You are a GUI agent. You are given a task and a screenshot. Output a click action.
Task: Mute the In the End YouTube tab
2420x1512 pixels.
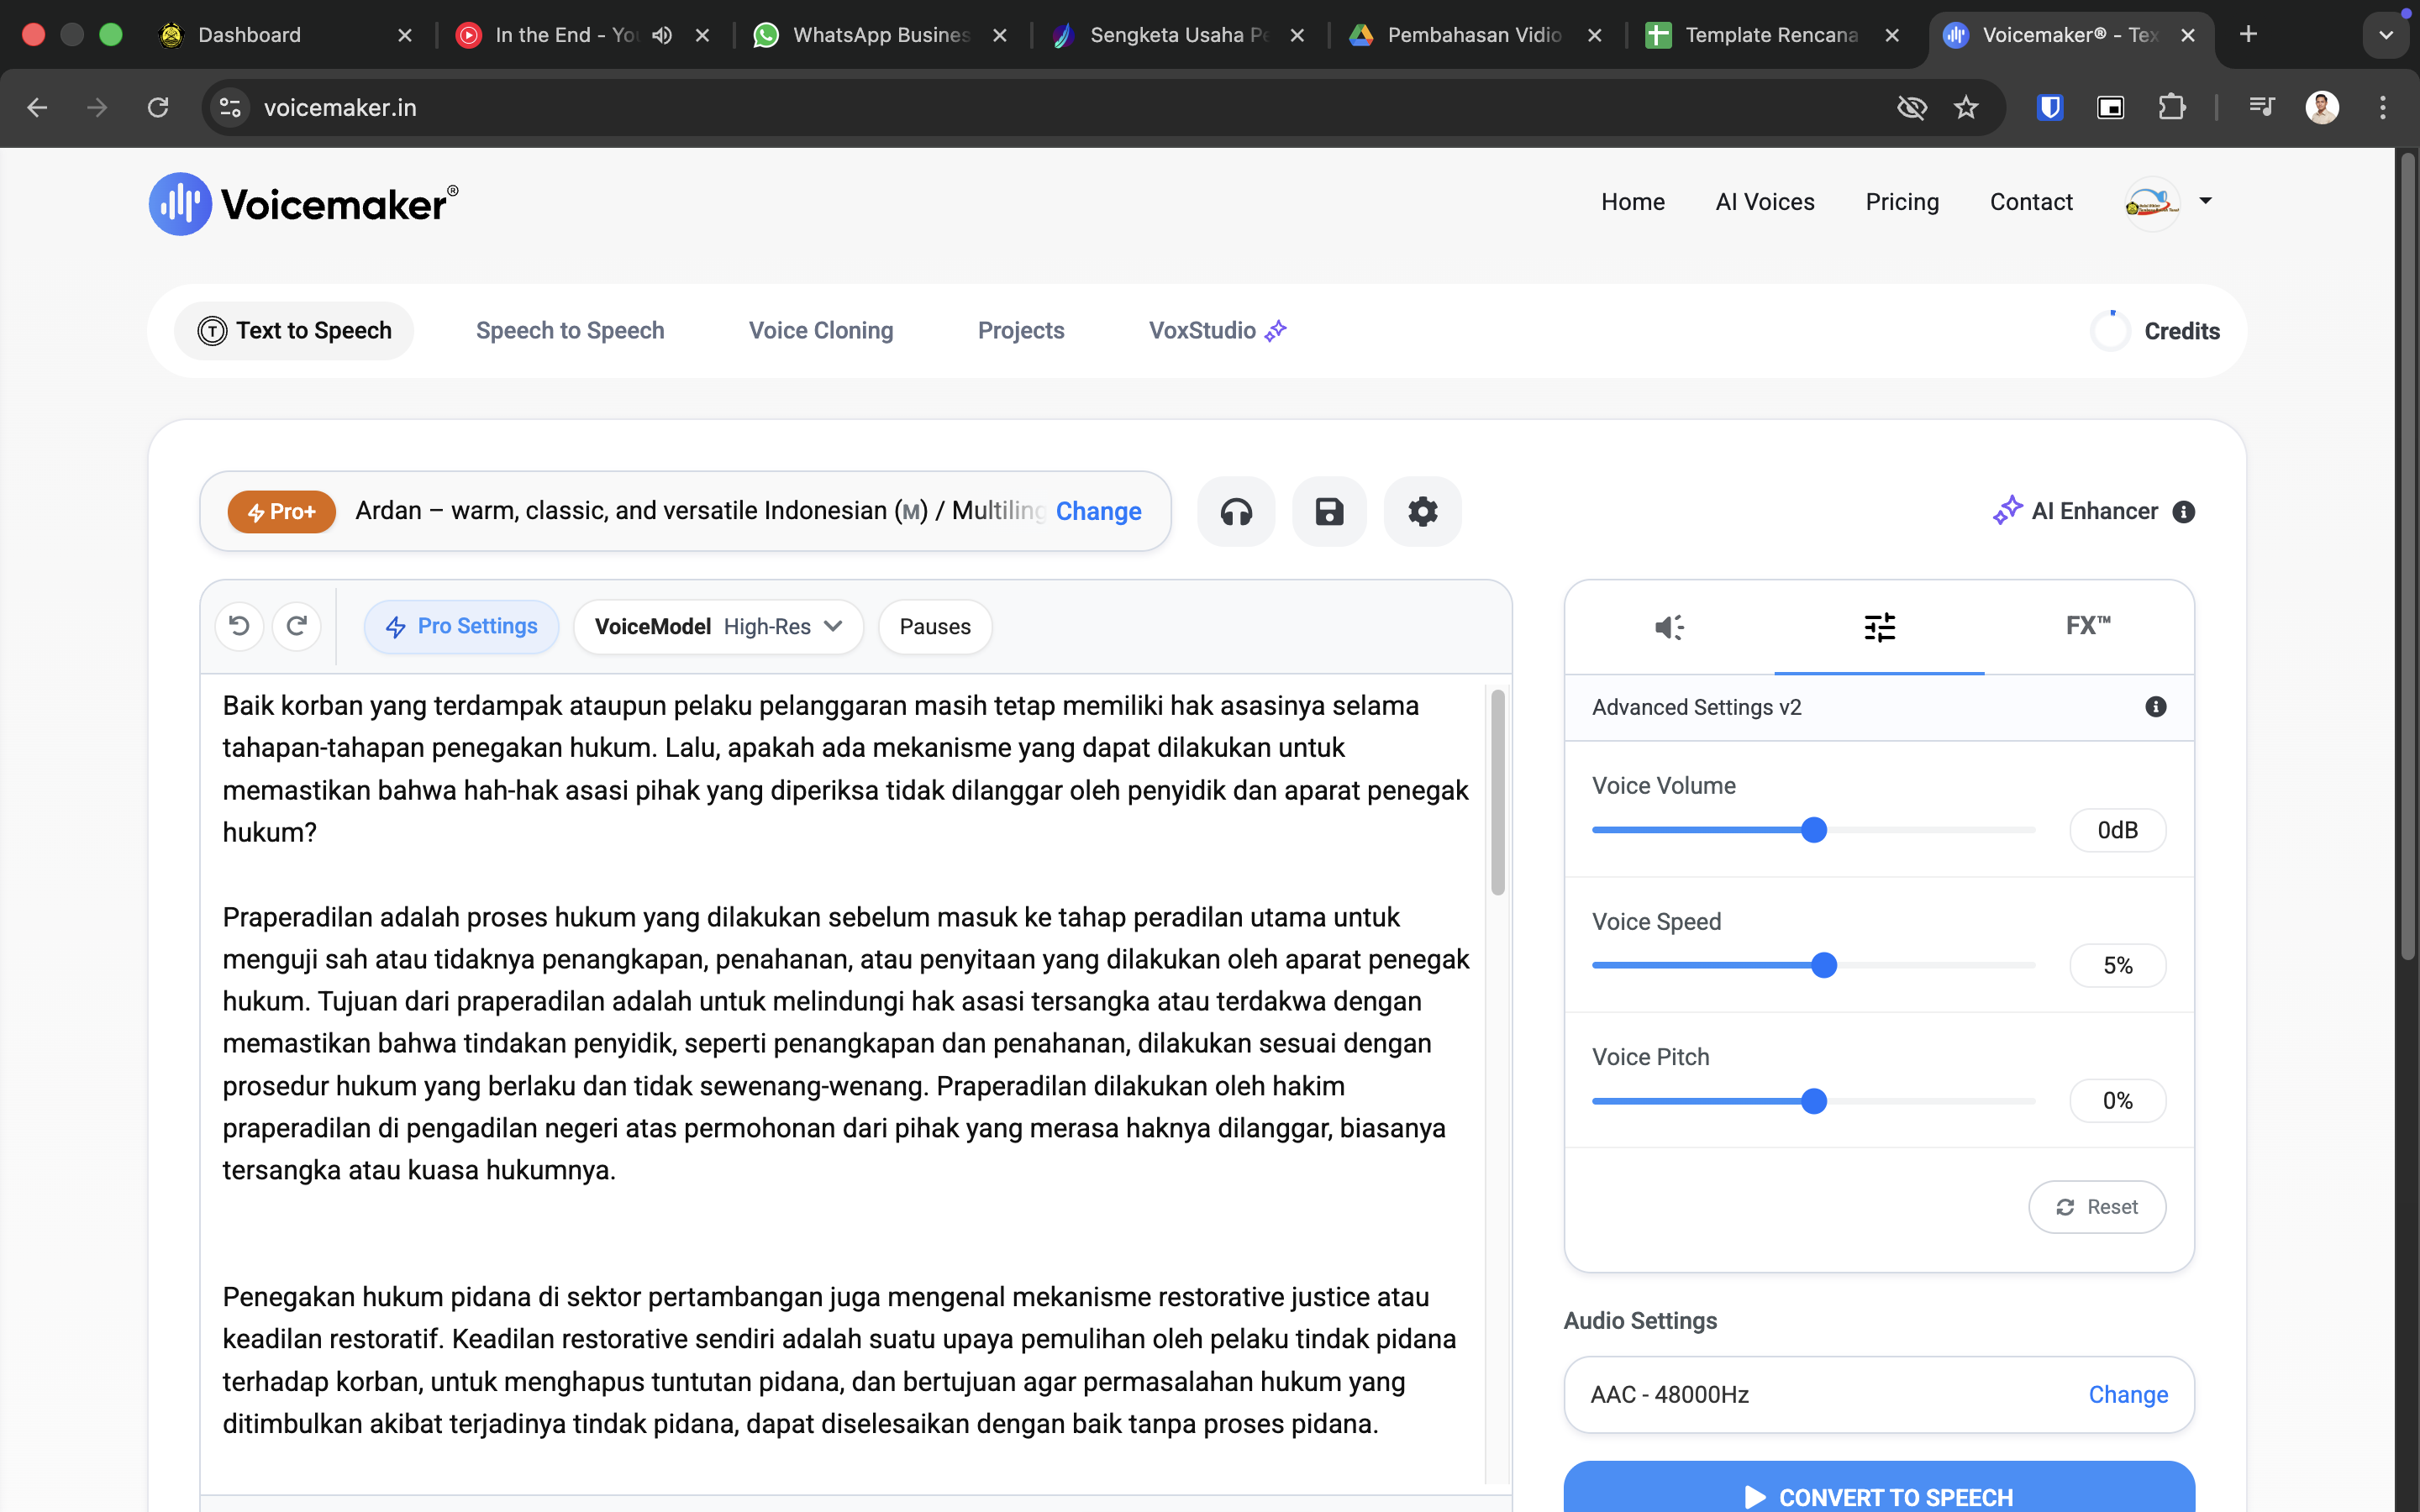(662, 35)
